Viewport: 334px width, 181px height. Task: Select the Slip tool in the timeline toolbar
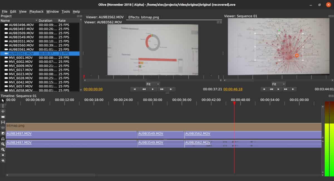[3, 123]
